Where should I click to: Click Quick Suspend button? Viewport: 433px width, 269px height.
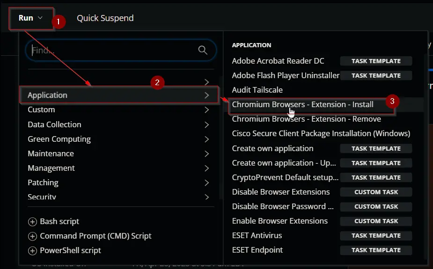point(105,18)
